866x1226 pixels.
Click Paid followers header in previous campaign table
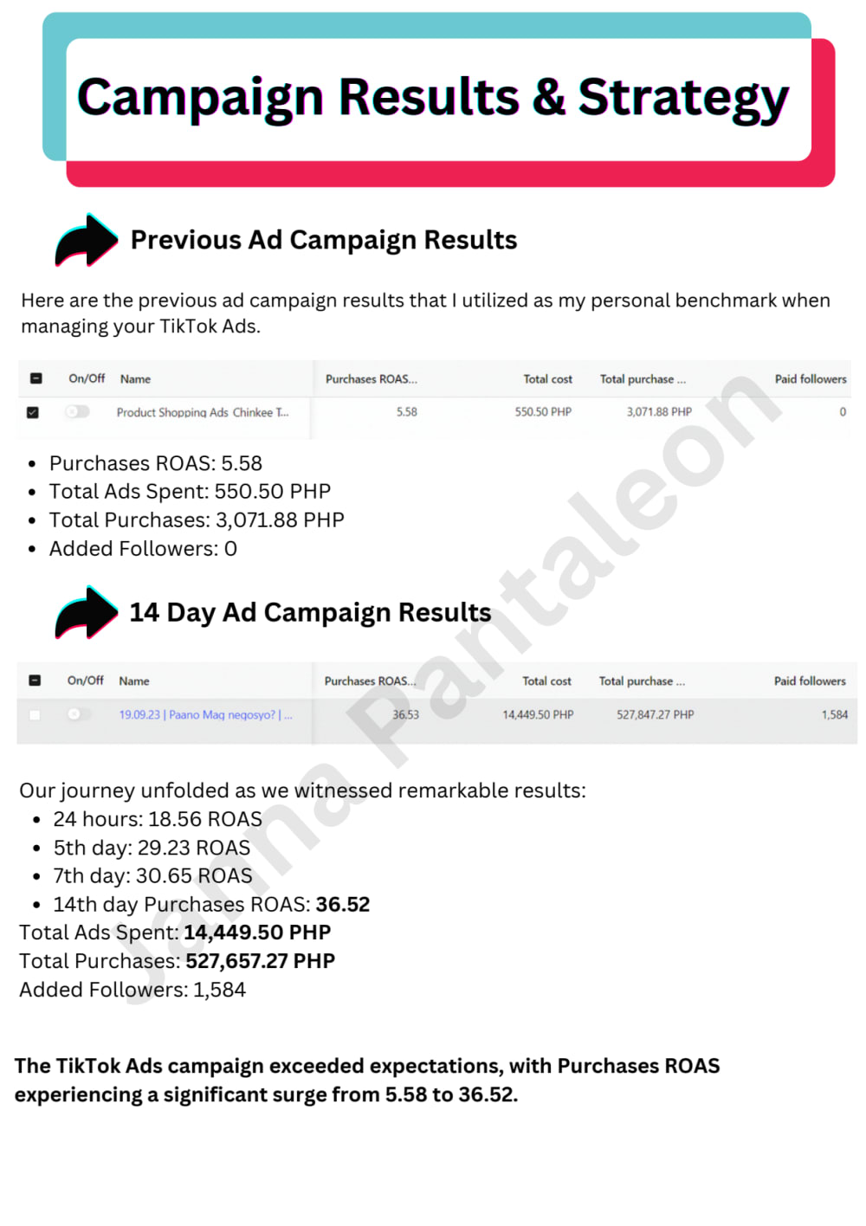pos(810,379)
